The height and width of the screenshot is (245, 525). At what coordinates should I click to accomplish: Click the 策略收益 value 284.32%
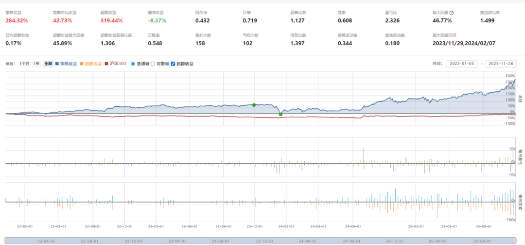pos(17,20)
